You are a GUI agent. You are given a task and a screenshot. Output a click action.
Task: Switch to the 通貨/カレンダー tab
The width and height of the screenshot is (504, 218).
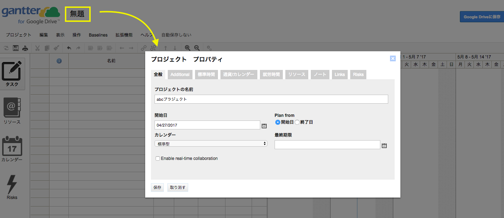[x=238, y=75]
